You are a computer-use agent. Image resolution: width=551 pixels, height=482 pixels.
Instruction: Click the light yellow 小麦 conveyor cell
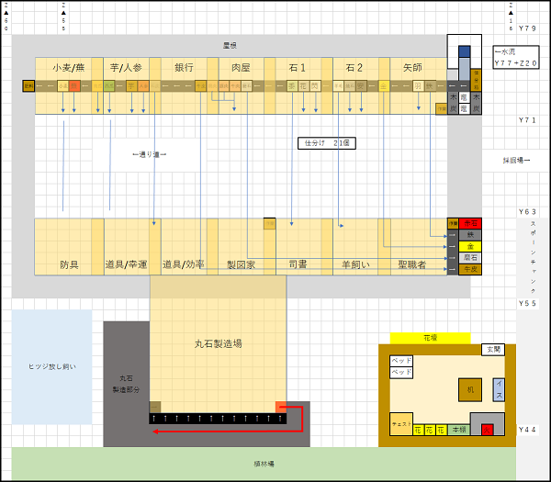click(62, 86)
